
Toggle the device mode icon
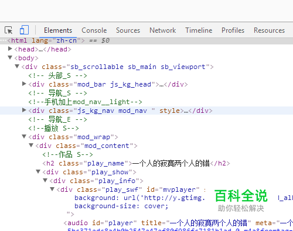click(24, 30)
